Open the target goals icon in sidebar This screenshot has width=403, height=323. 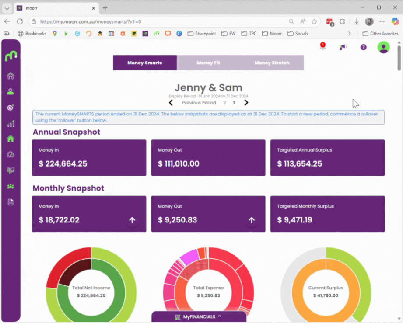coord(11,108)
